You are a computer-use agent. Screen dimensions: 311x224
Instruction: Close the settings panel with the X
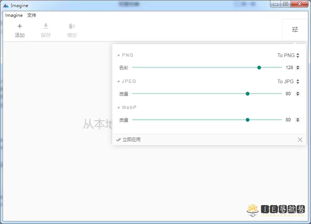[300, 140]
